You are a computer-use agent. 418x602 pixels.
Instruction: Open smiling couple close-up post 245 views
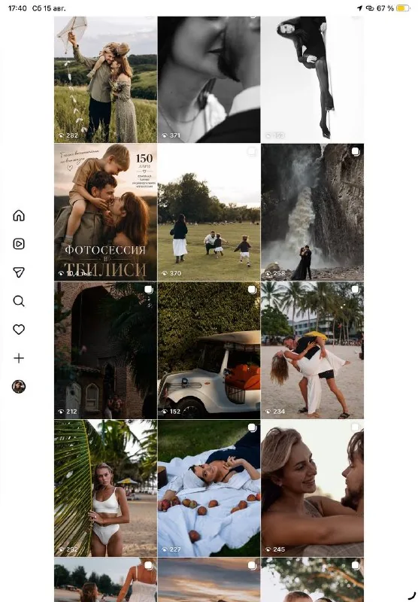(313, 488)
